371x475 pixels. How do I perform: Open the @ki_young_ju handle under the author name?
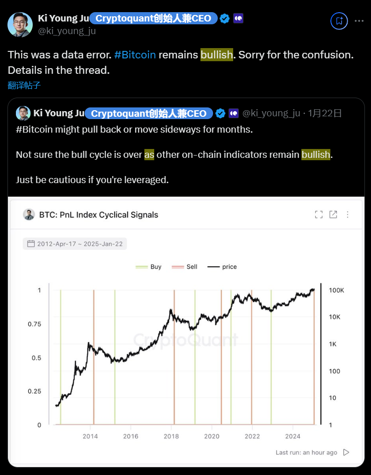coord(67,31)
